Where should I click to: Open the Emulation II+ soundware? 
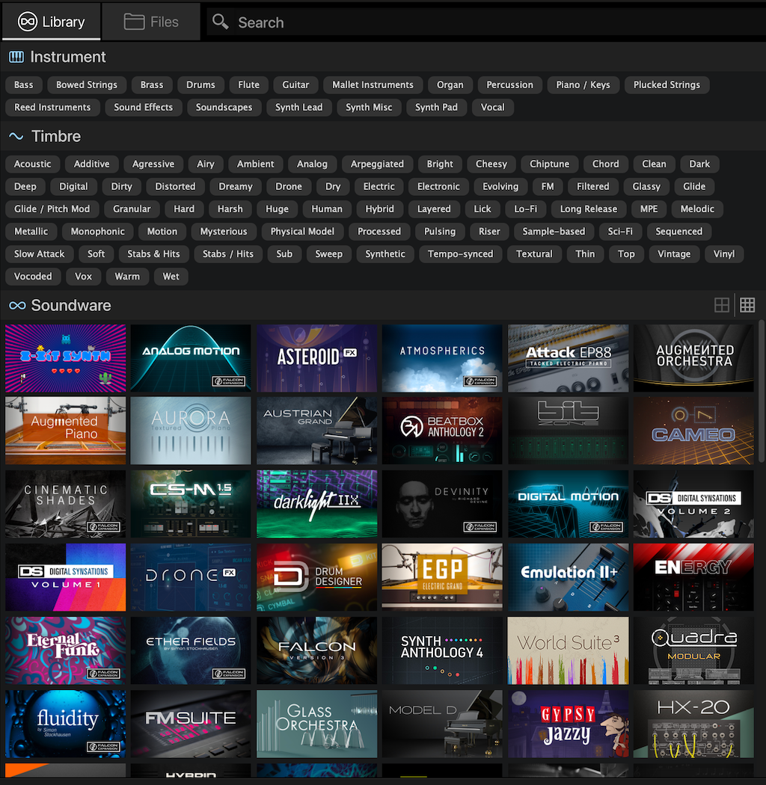[x=568, y=577]
